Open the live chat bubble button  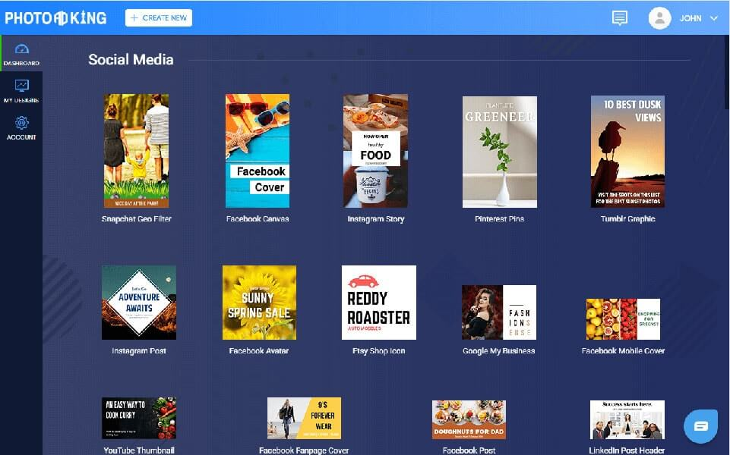coord(700,425)
